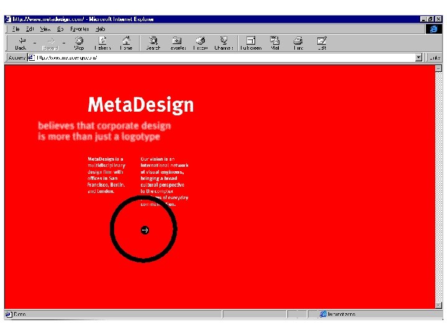
Task: Minimize the Internet Explorer window
Action: pos(423,19)
